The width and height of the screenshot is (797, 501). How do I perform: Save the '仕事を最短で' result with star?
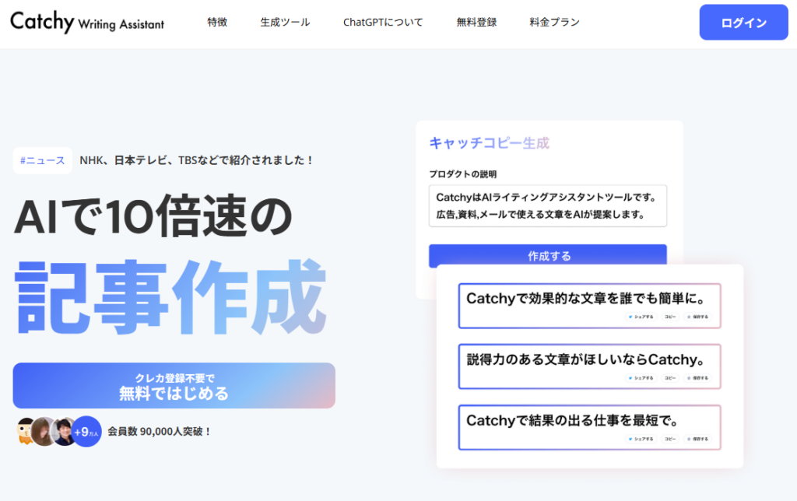(x=697, y=439)
